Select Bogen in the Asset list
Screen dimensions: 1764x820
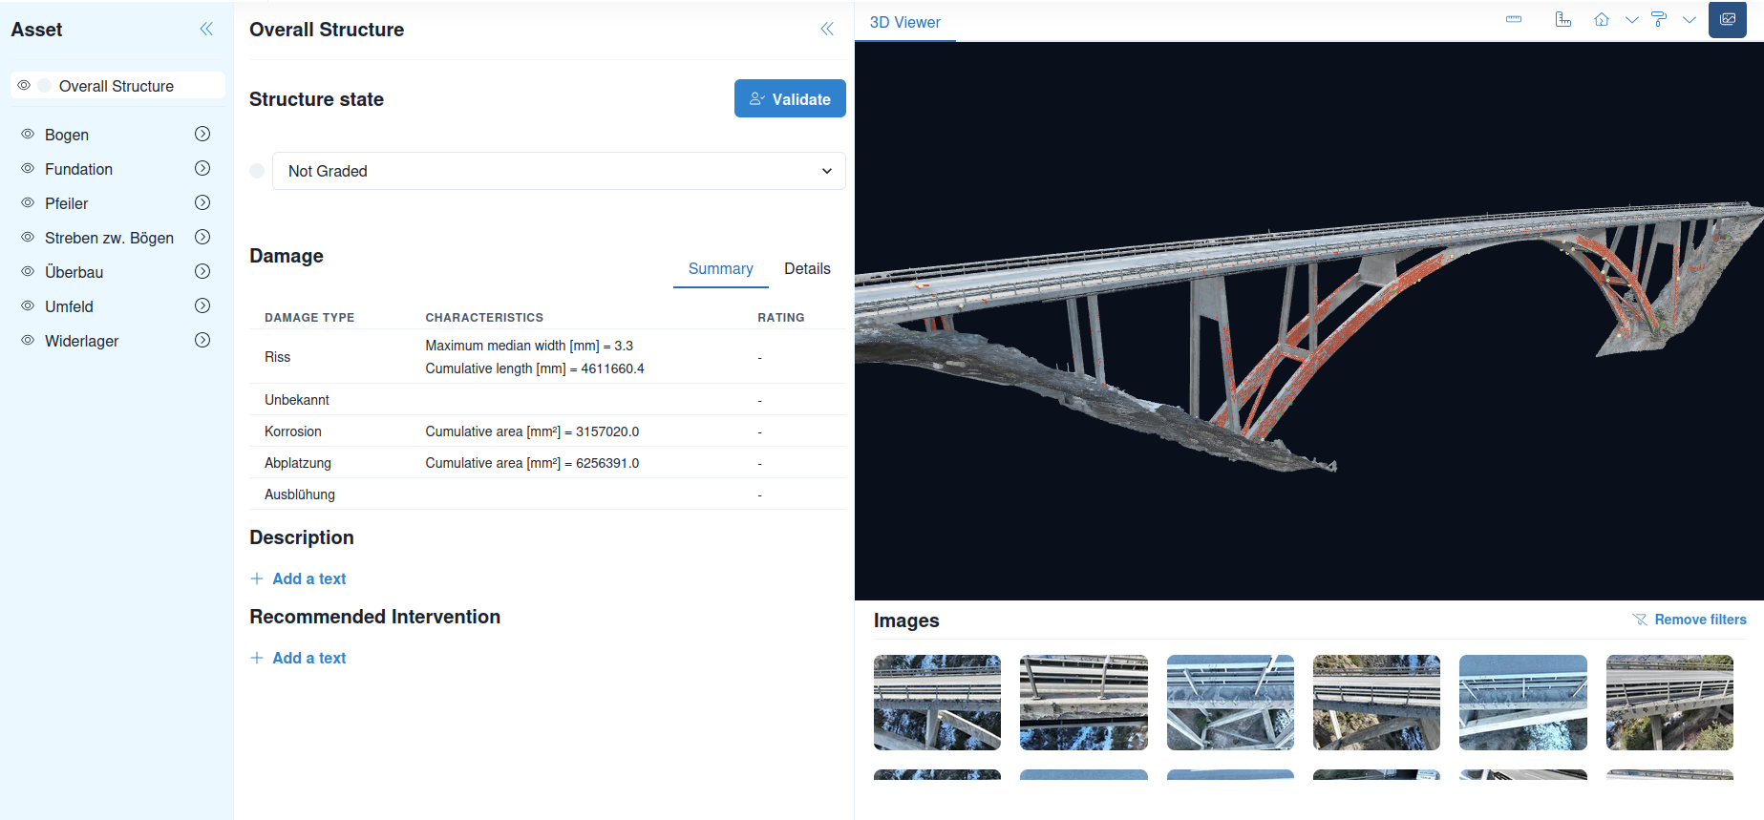[x=67, y=135]
